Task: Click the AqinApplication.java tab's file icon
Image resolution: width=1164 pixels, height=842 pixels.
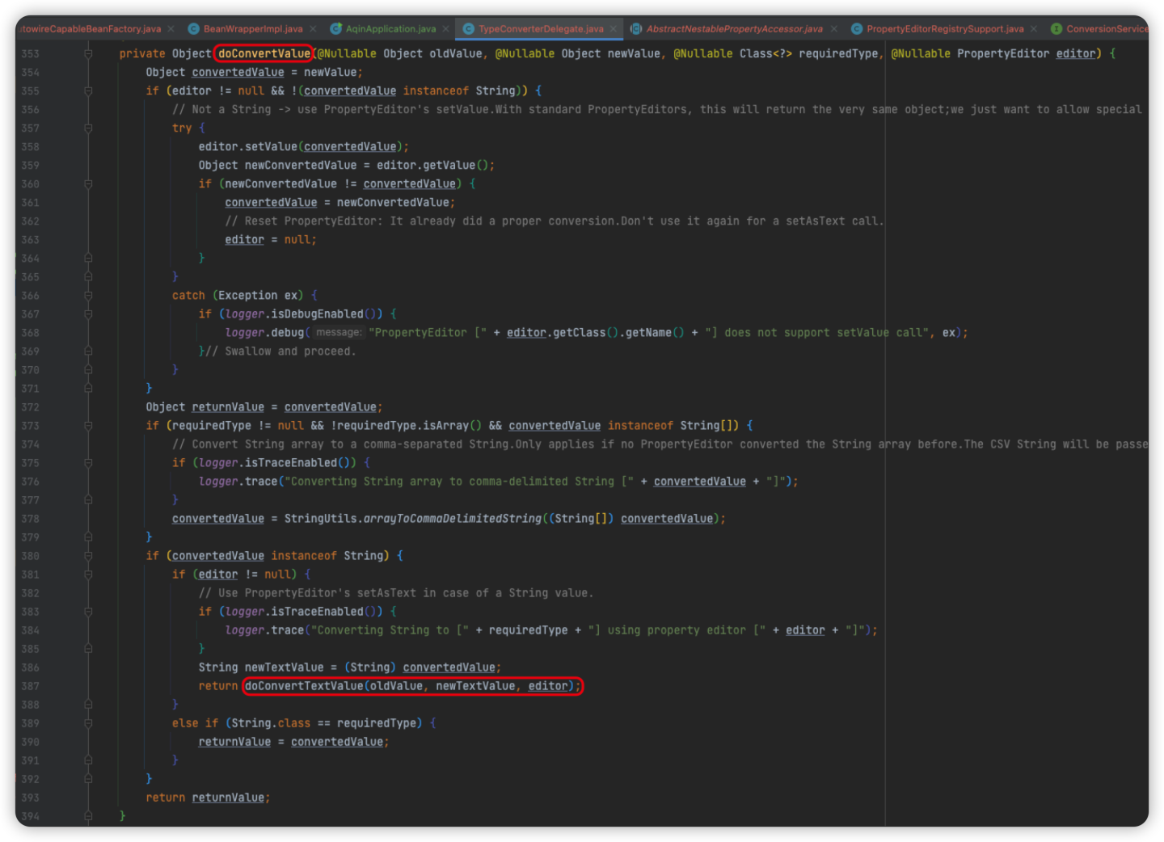Action: 335,29
